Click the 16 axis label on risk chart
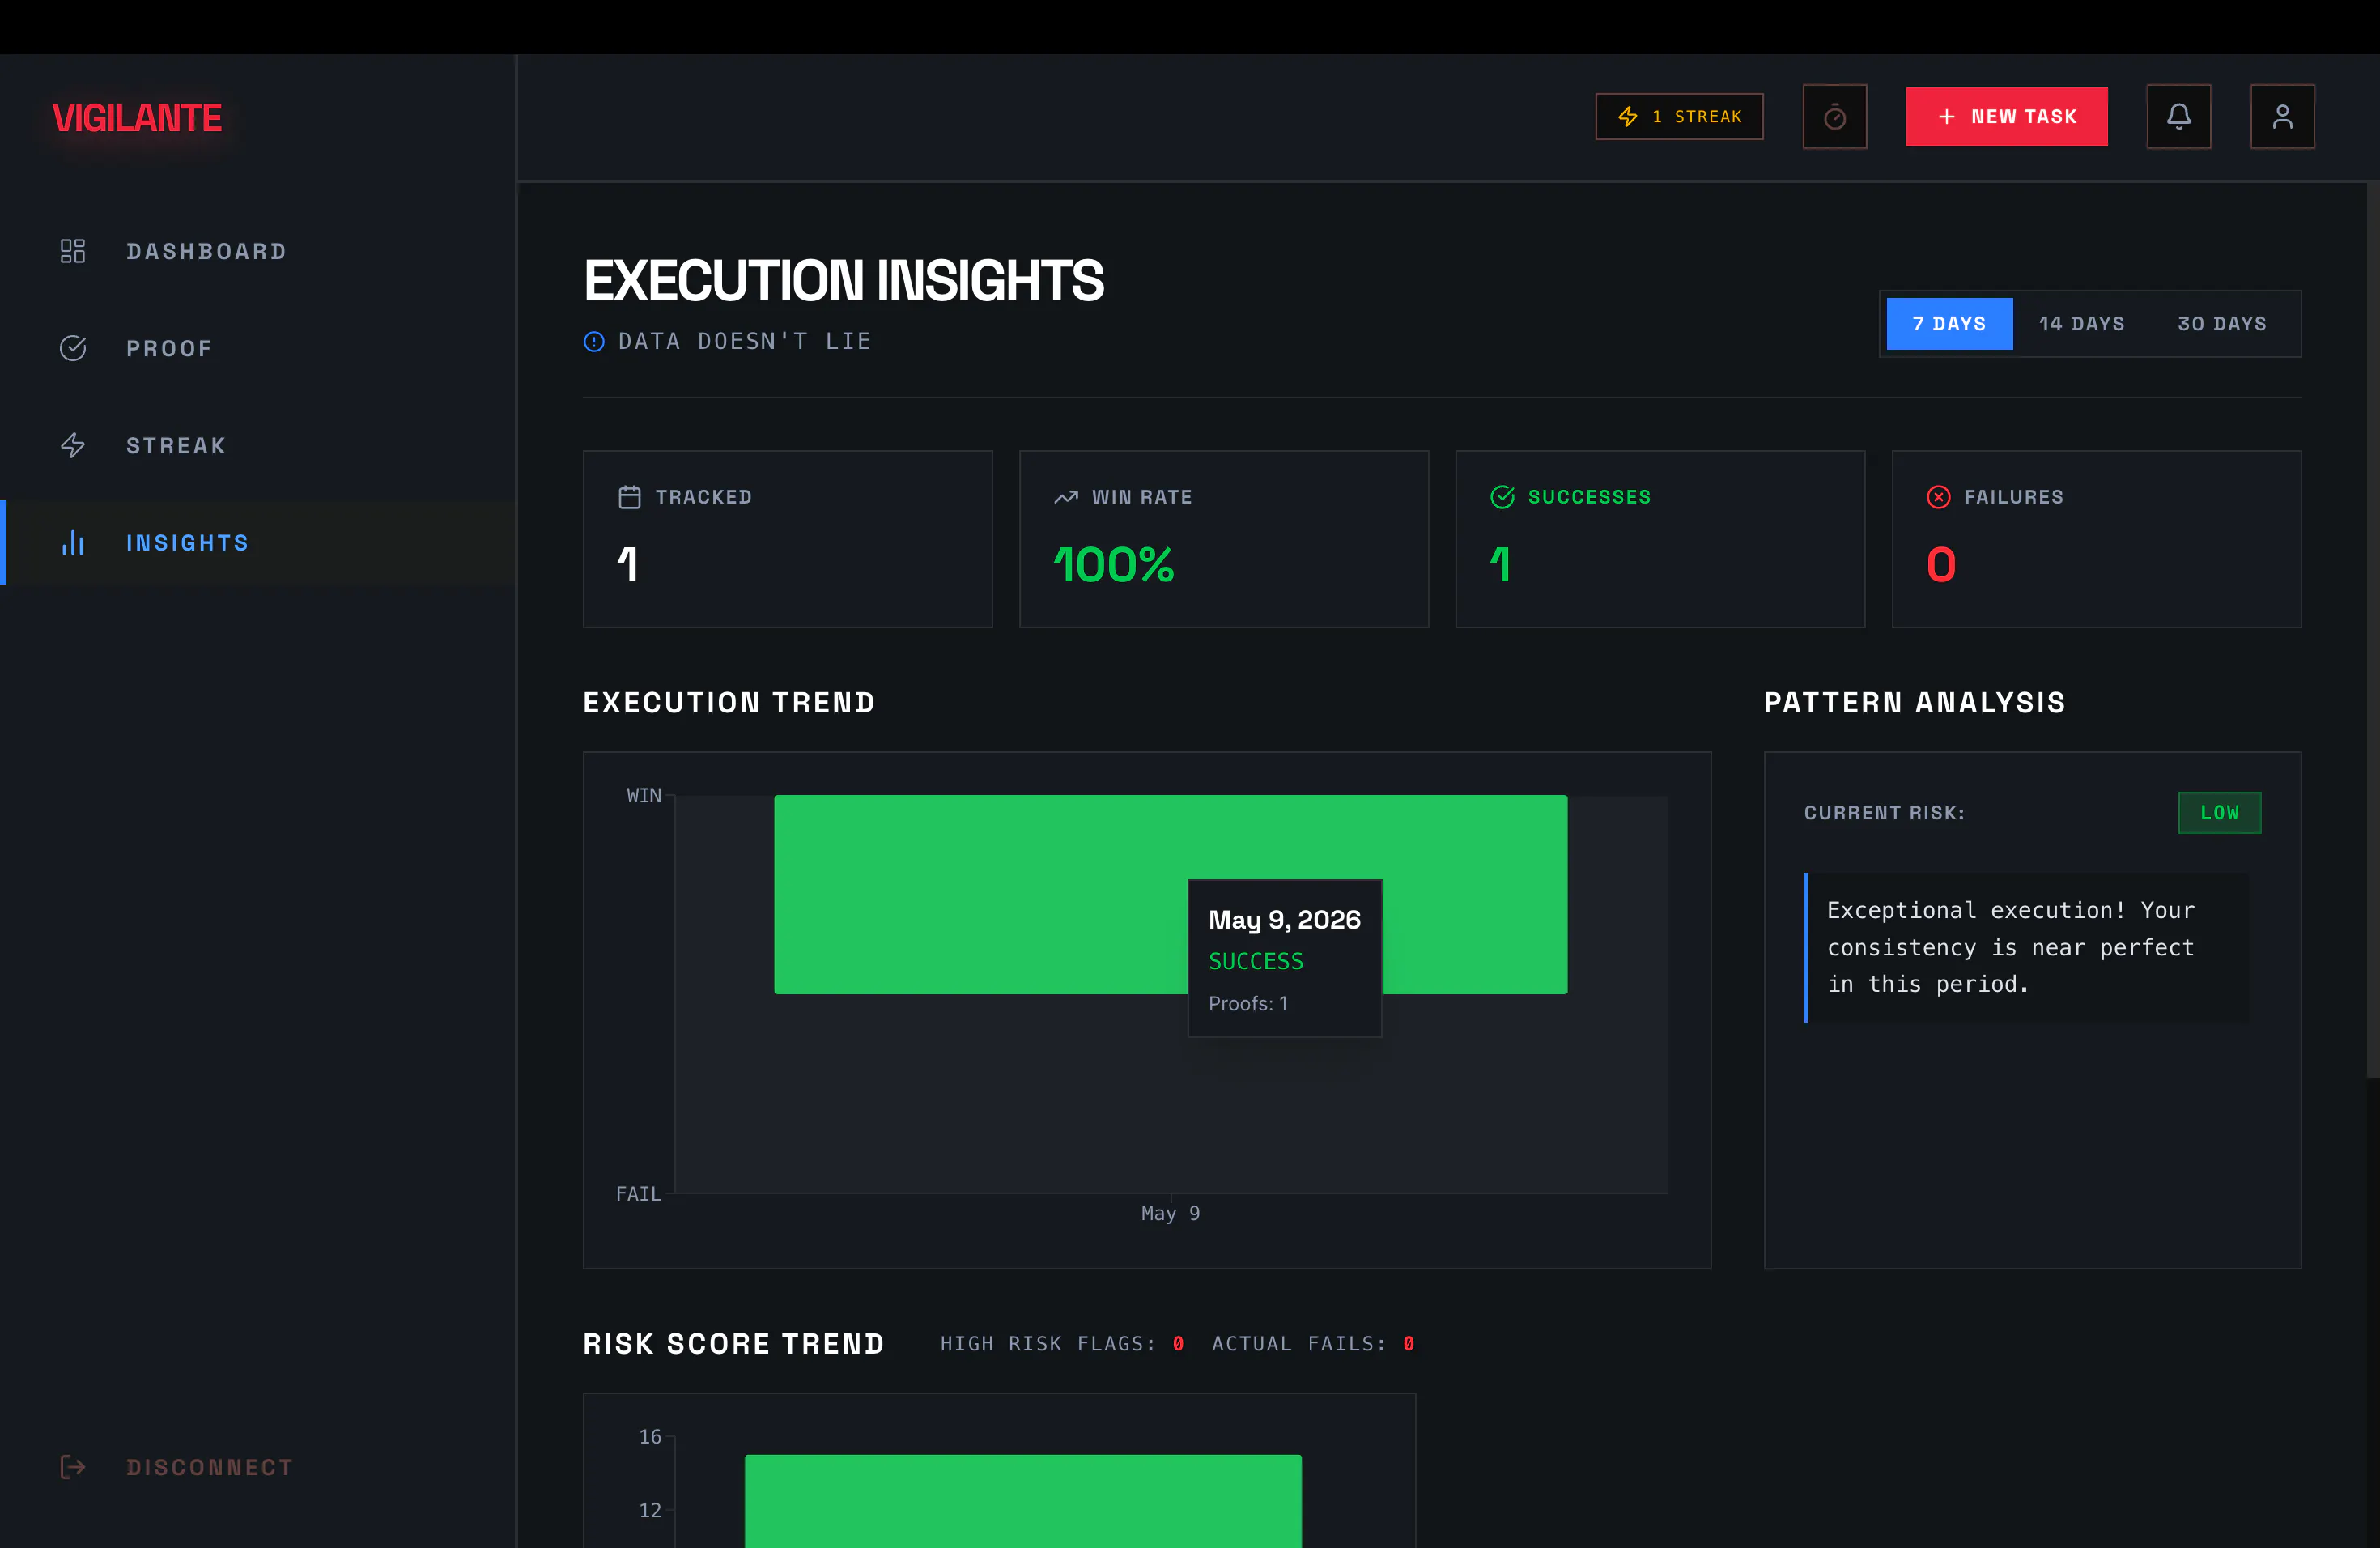 point(650,1436)
